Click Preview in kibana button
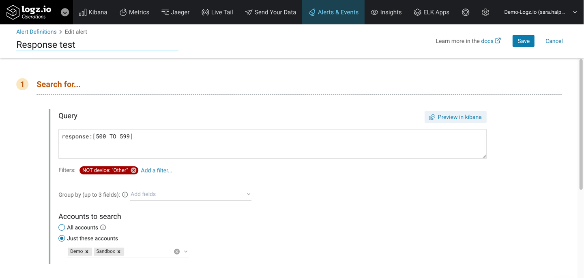584x278 pixels. [455, 117]
